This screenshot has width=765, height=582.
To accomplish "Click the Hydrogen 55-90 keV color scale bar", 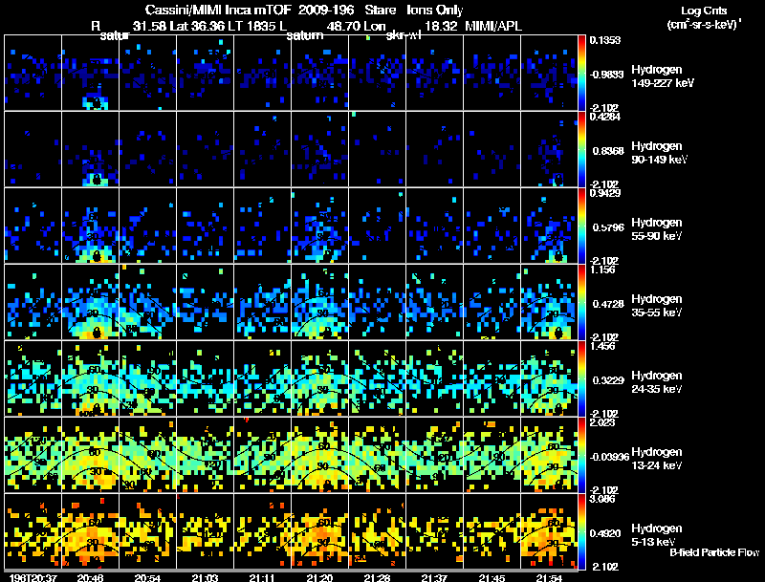I will [581, 226].
